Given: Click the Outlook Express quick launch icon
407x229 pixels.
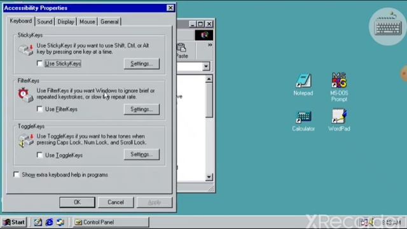Looking at the screenshot, I should click(x=60, y=222).
